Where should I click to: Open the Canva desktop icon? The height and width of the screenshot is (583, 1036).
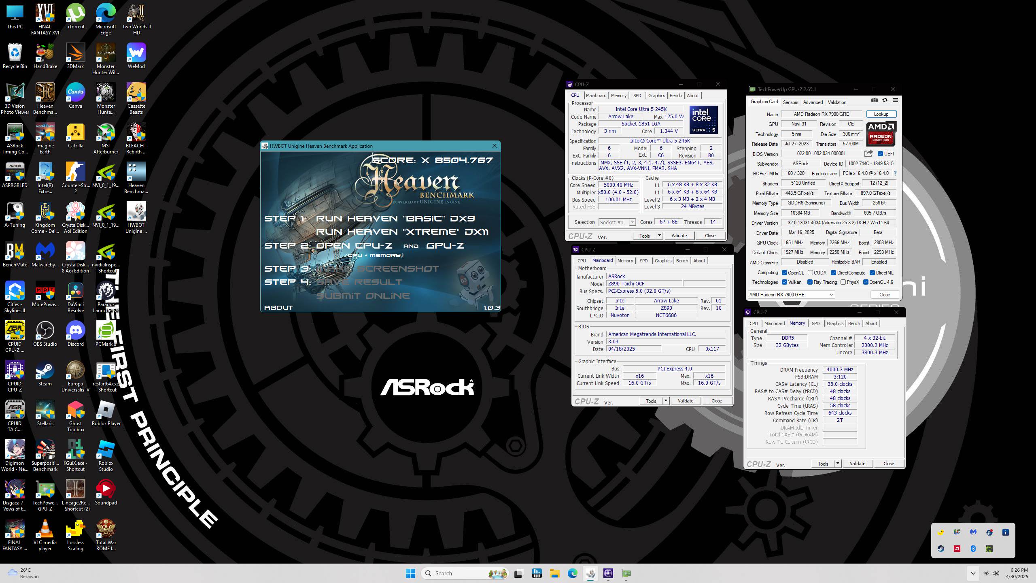coord(75,96)
